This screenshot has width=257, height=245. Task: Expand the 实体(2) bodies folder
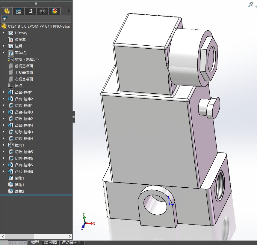click(x=3, y=53)
